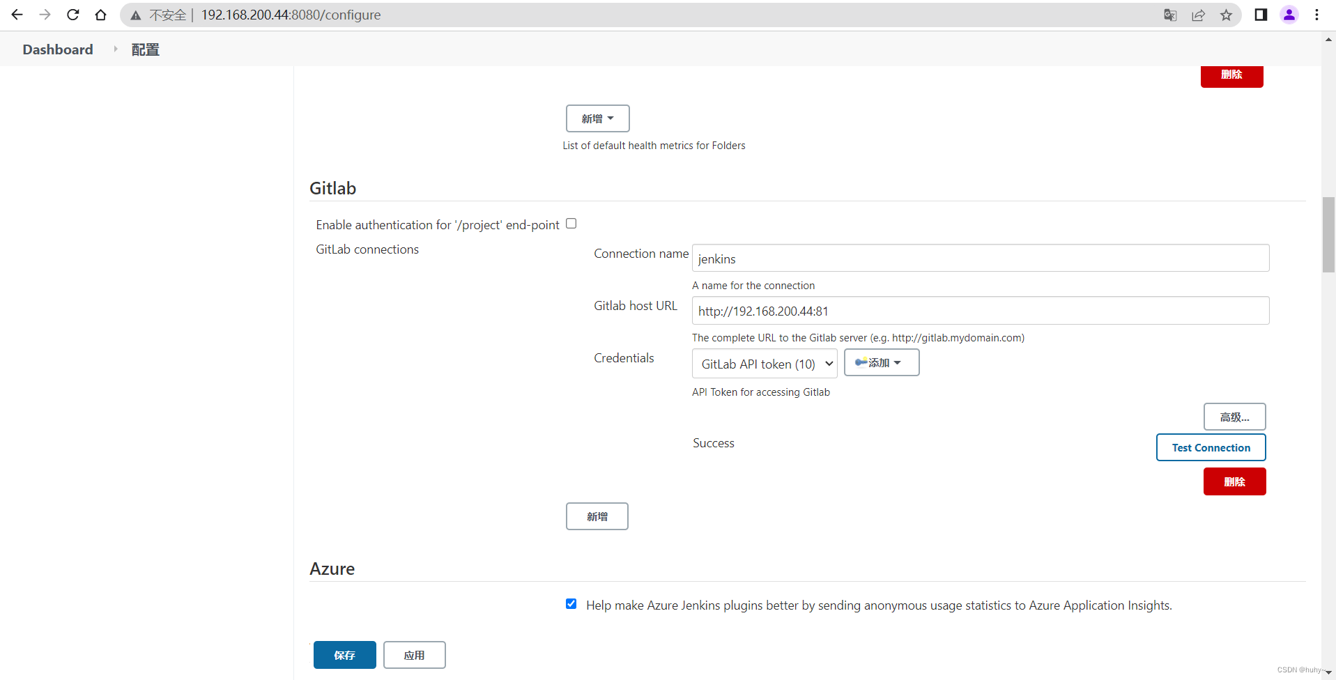Bookmark this page with the star icon
1336x680 pixels.
point(1227,15)
